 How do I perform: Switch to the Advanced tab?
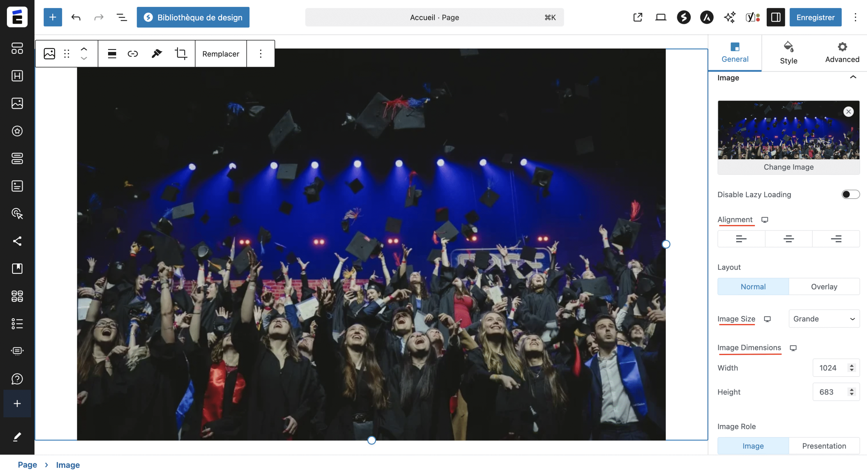click(842, 53)
